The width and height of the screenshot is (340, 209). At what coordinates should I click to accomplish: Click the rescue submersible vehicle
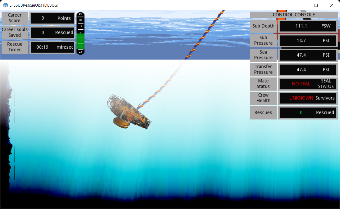(129, 112)
